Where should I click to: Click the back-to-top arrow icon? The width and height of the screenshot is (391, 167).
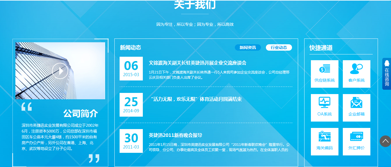pyautogui.click(x=385, y=141)
